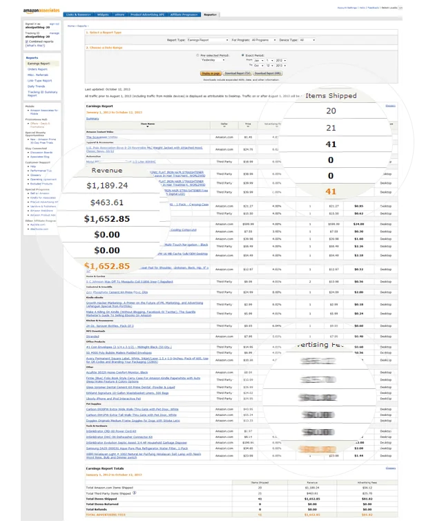The width and height of the screenshot is (424, 532).
Task: Open the Device Type dropdown
Action: click(307, 40)
